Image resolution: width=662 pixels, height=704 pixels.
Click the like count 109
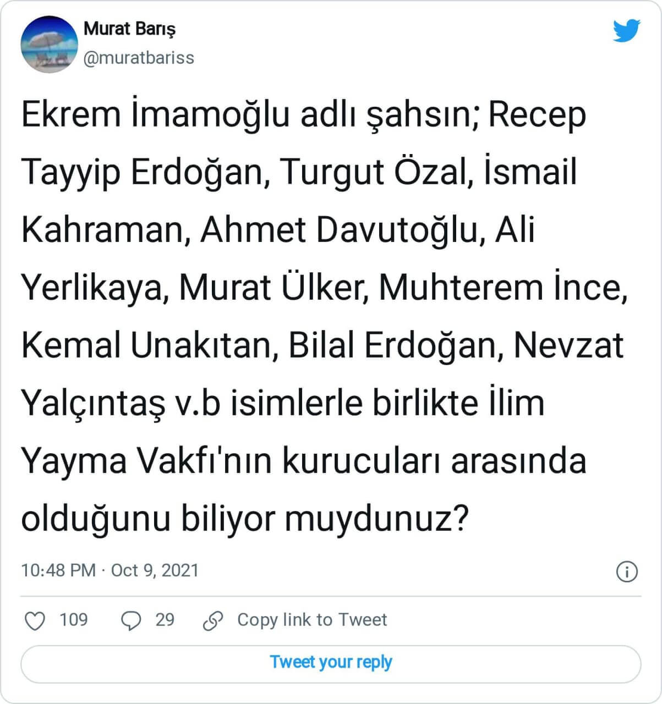(73, 620)
